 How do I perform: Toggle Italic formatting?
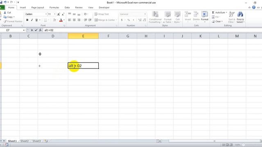click(x=32, y=20)
